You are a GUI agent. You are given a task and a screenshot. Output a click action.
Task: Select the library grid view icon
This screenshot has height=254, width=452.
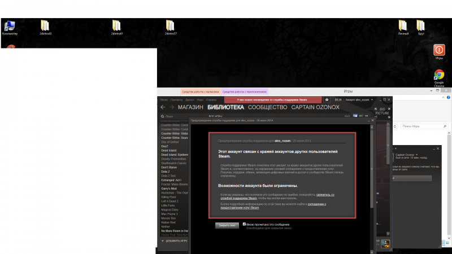coord(367,116)
